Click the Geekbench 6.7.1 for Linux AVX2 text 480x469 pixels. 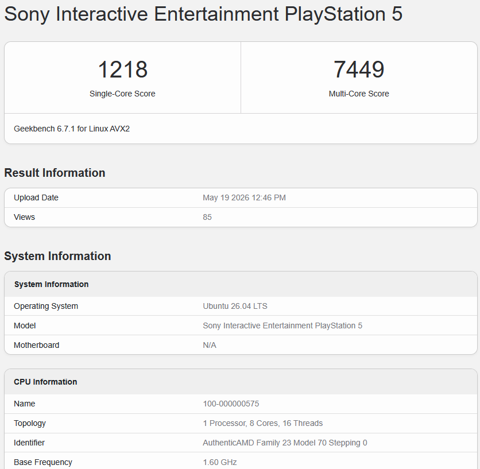[72, 129]
